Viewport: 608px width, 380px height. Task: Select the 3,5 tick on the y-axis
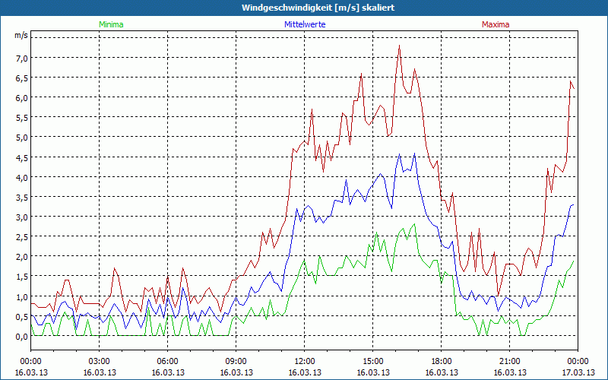pos(21,197)
